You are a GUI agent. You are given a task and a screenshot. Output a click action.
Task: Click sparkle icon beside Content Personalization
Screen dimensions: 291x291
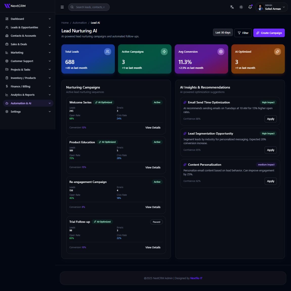click(185, 164)
